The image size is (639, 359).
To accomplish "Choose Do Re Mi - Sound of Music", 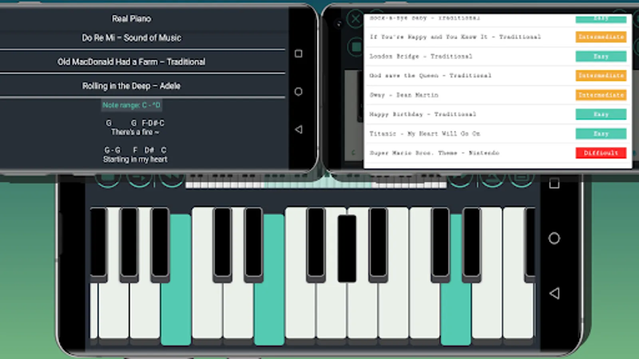I will 132,38.
